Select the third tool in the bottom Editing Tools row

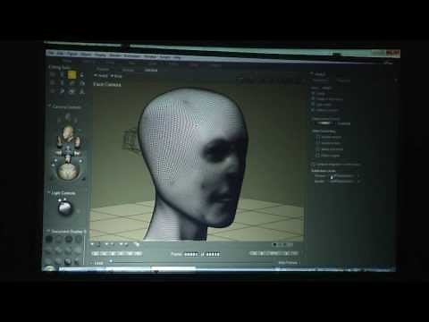coord(71,92)
